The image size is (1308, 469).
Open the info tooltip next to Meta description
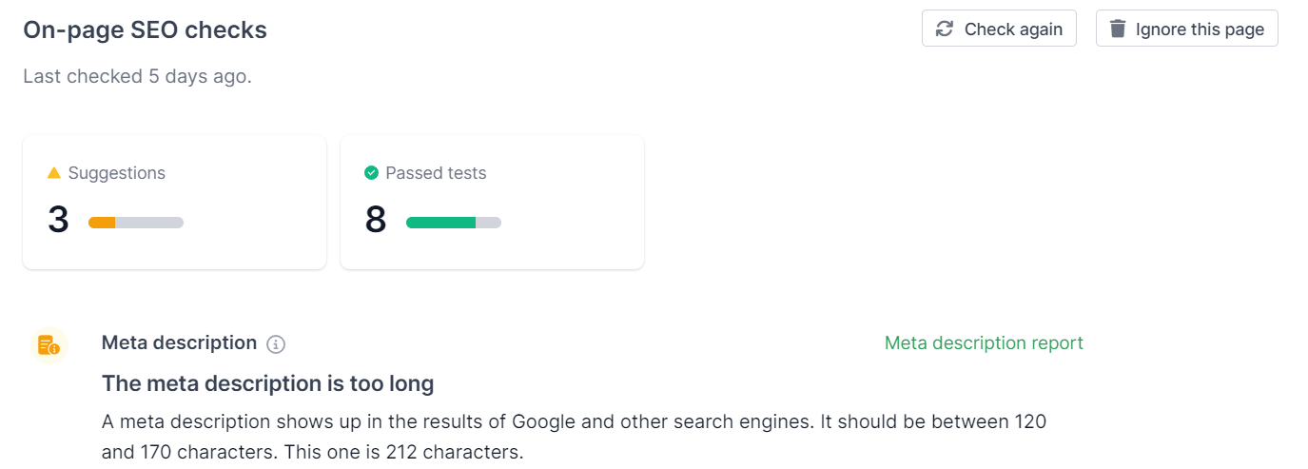click(x=276, y=344)
